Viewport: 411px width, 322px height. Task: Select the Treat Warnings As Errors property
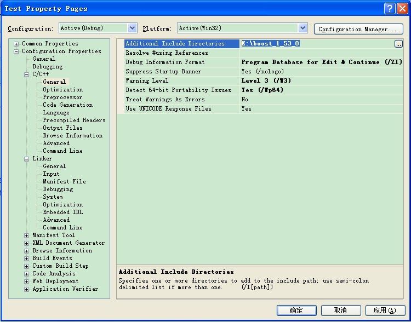click(182, 100)
